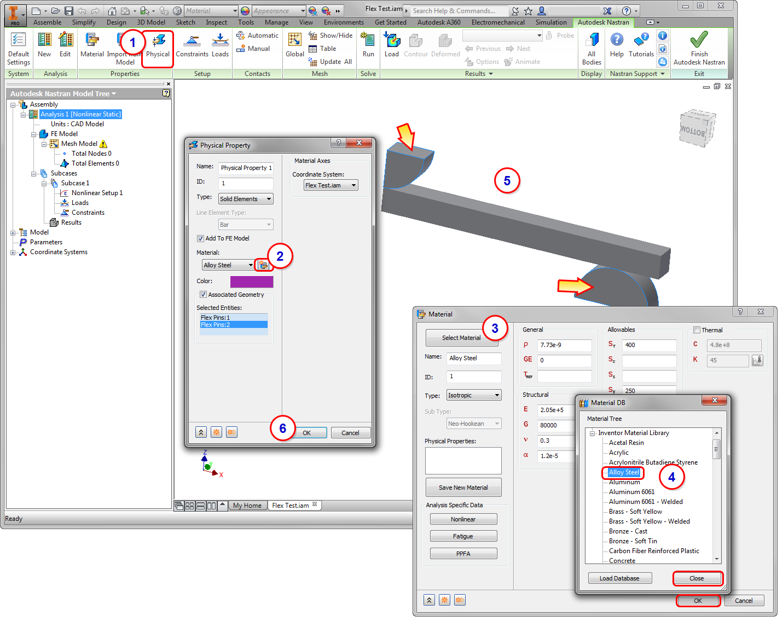Open the Environments ribbon tab
The height and width of the screenshot is (622, 783).
(x=344, y=22)
